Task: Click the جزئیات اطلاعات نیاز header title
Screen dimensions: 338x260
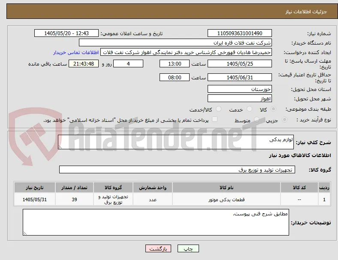Action: click(306, 12)
